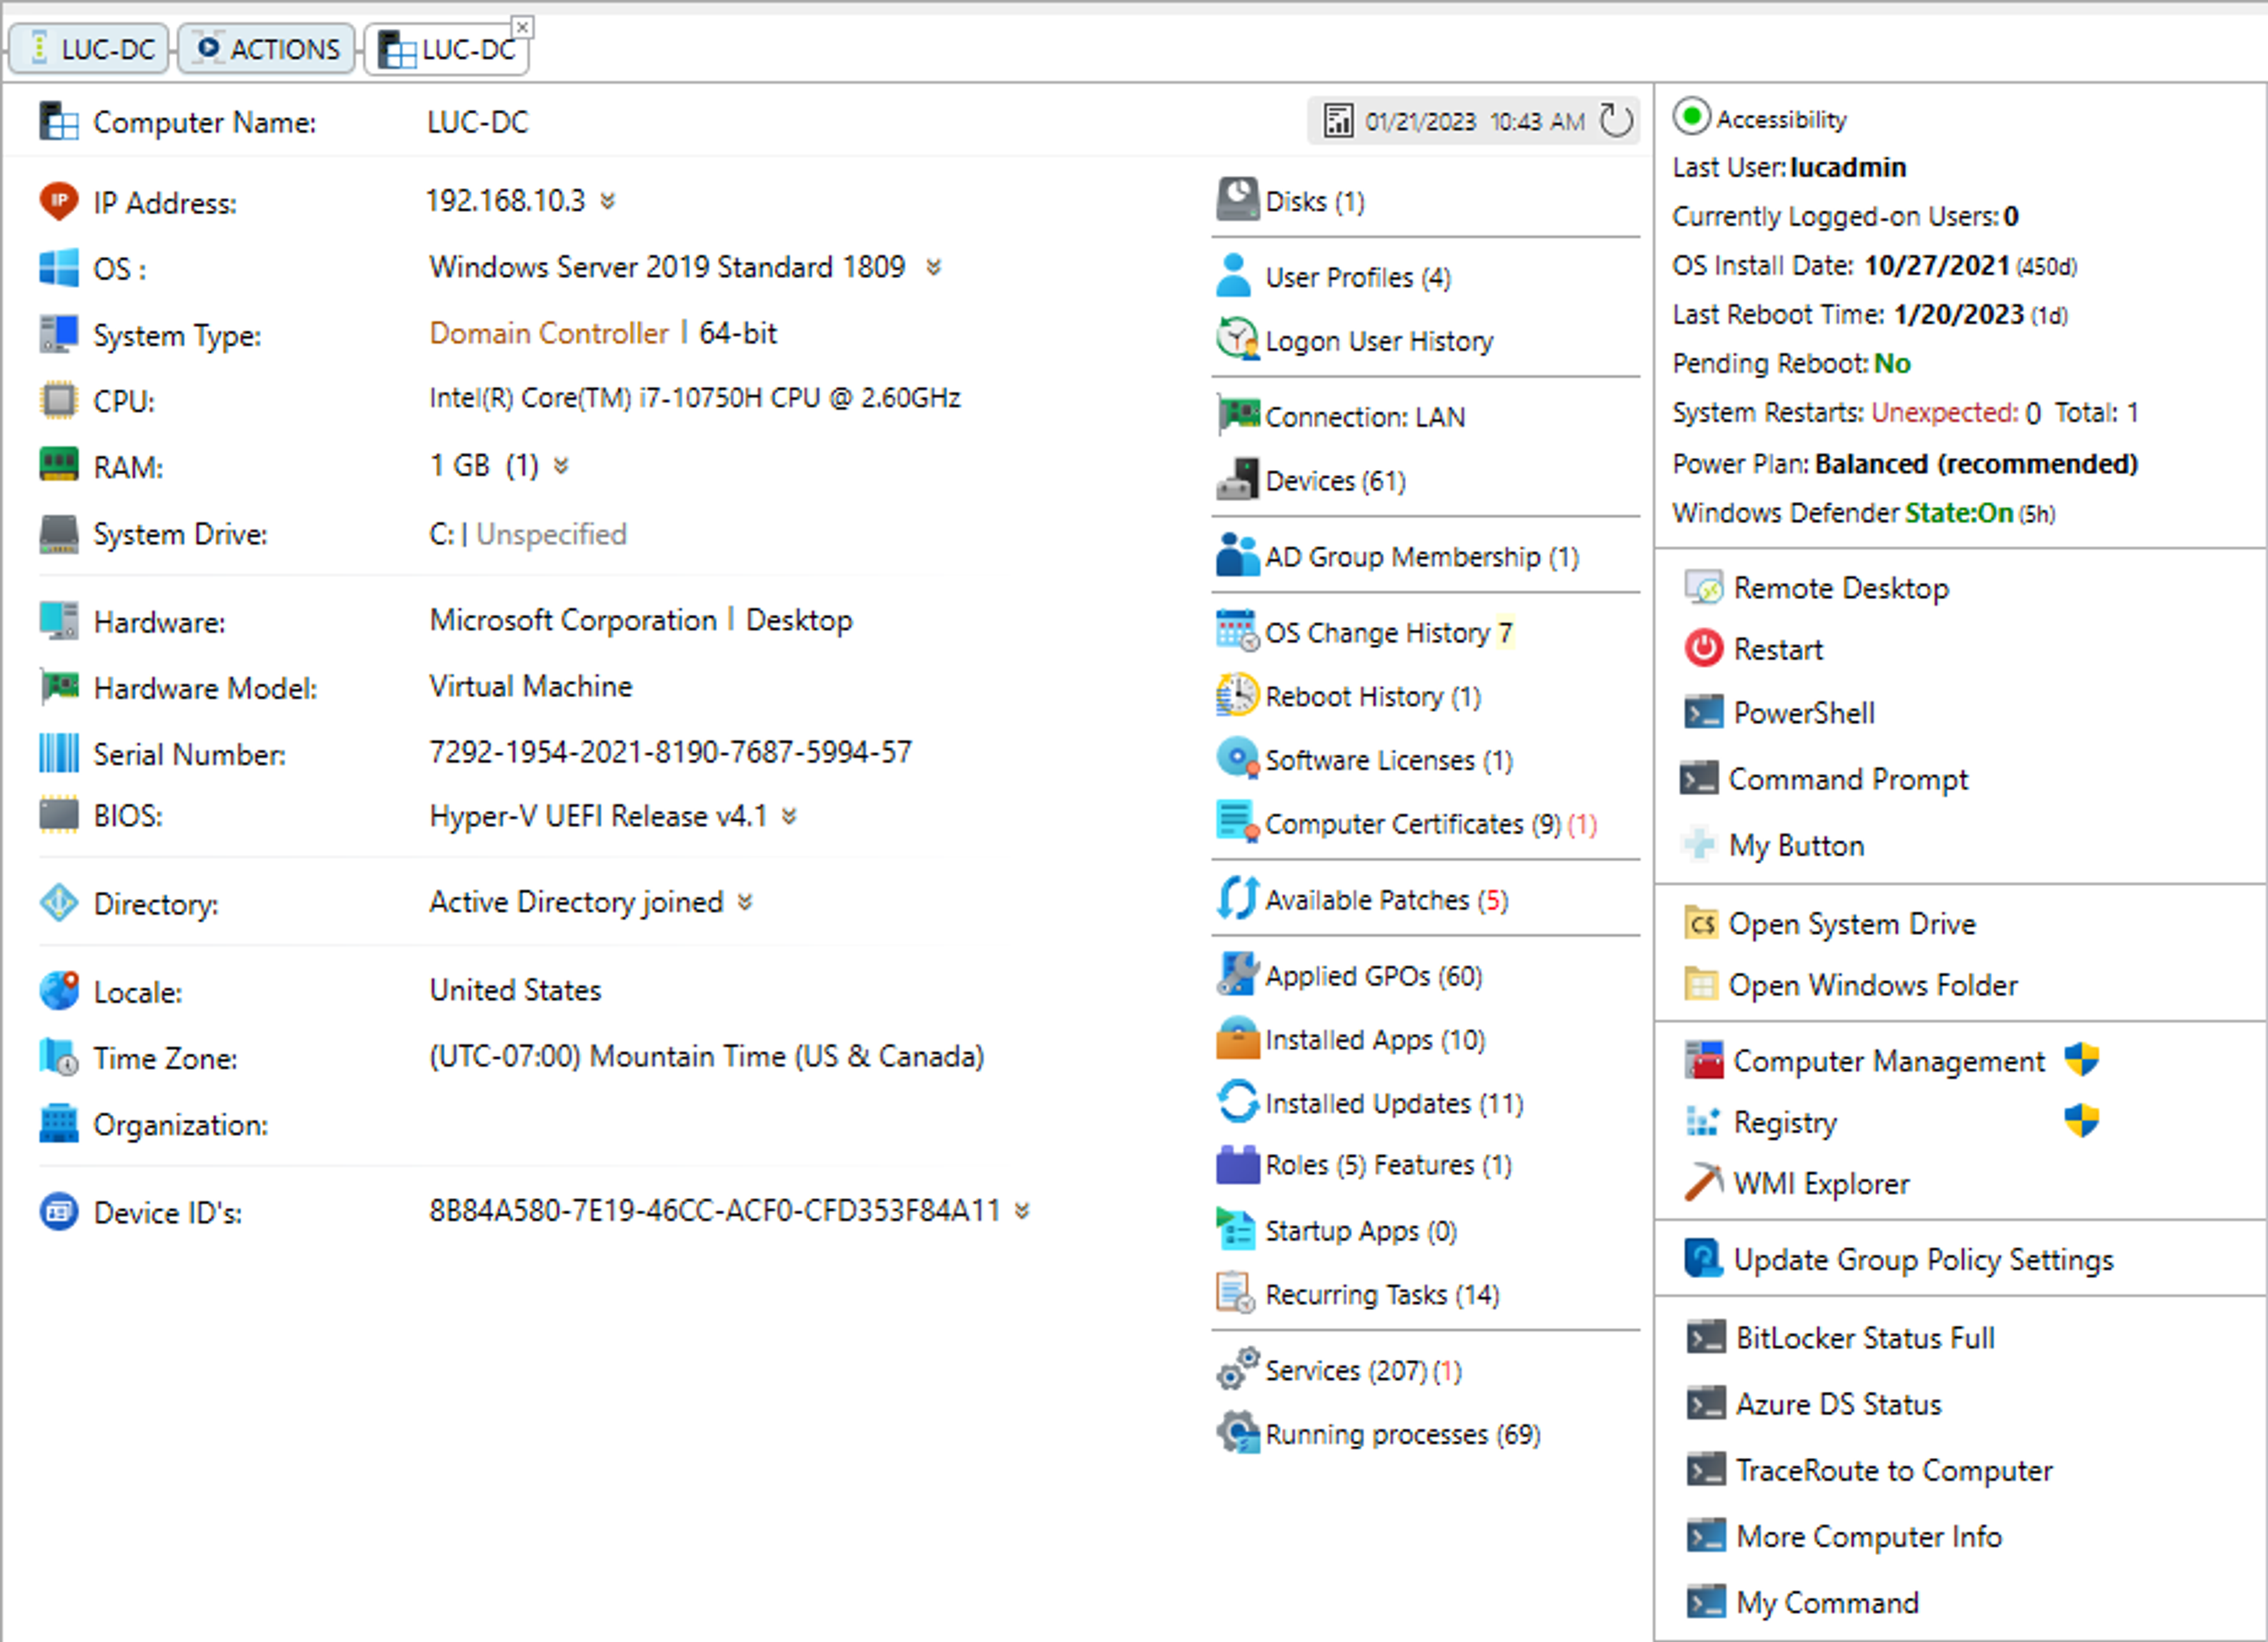The image size is (2268, 1642).
Task: Click the Running processes gear icon
Action: pos(1237,1433)
